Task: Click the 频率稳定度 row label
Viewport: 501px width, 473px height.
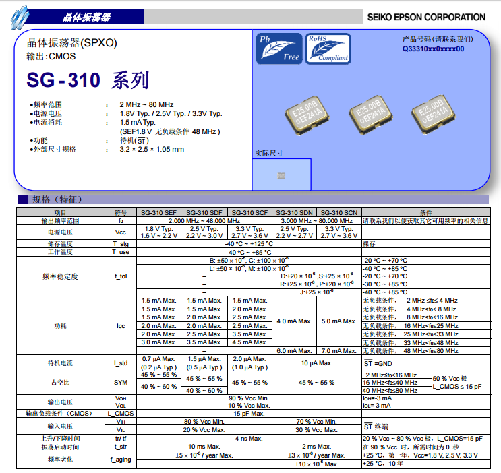Action: 60,276
